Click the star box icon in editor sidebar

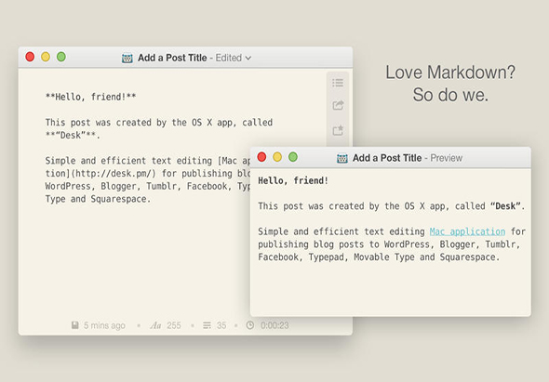338,130
